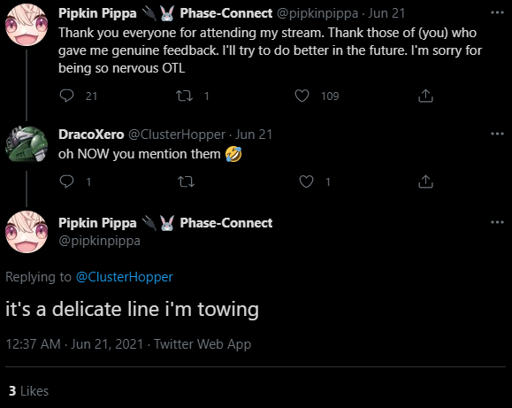The image size is (512, 408).
Task: Open more options on DracoXero's tweet
Action: 497,134
